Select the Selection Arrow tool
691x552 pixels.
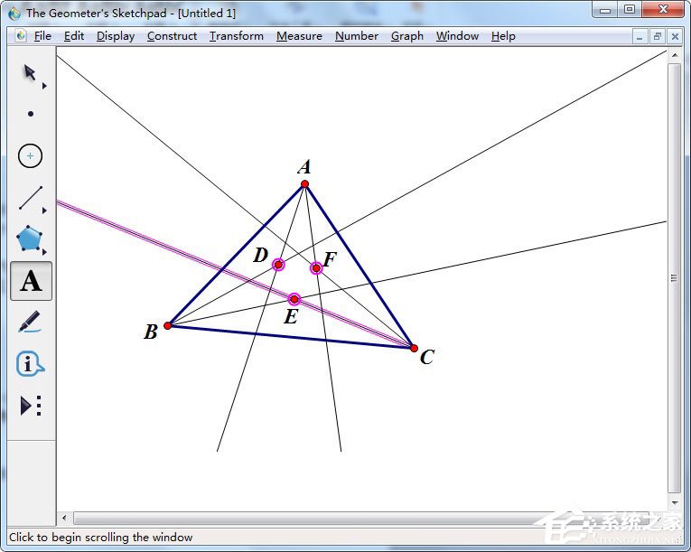[x=30, y=73]
